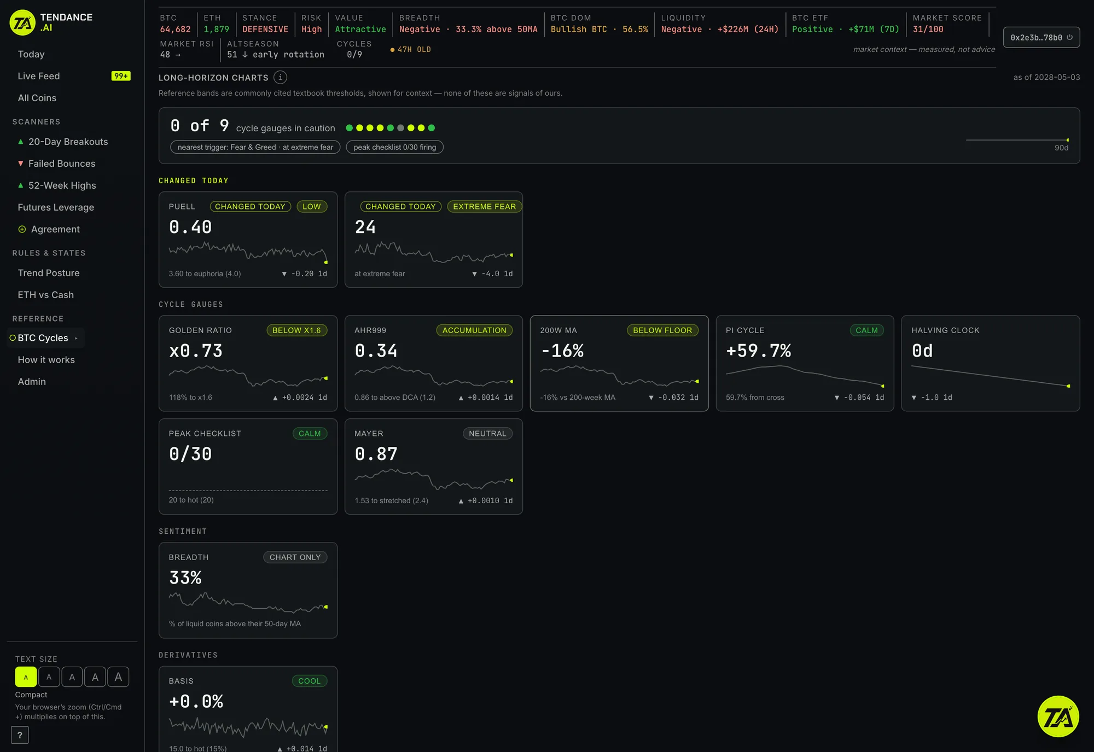This screenshot has height=752, width=1094.
Task: Click the Market Score 31/100 value
Action: 928,30
